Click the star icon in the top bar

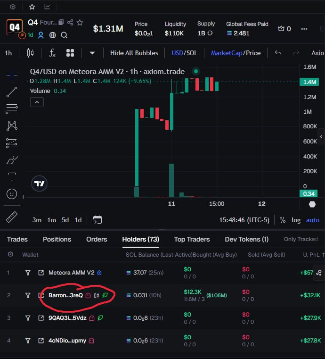tap(32, 7)
